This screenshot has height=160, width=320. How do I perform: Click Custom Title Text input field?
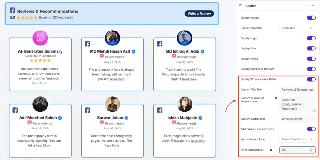[297, 89]
